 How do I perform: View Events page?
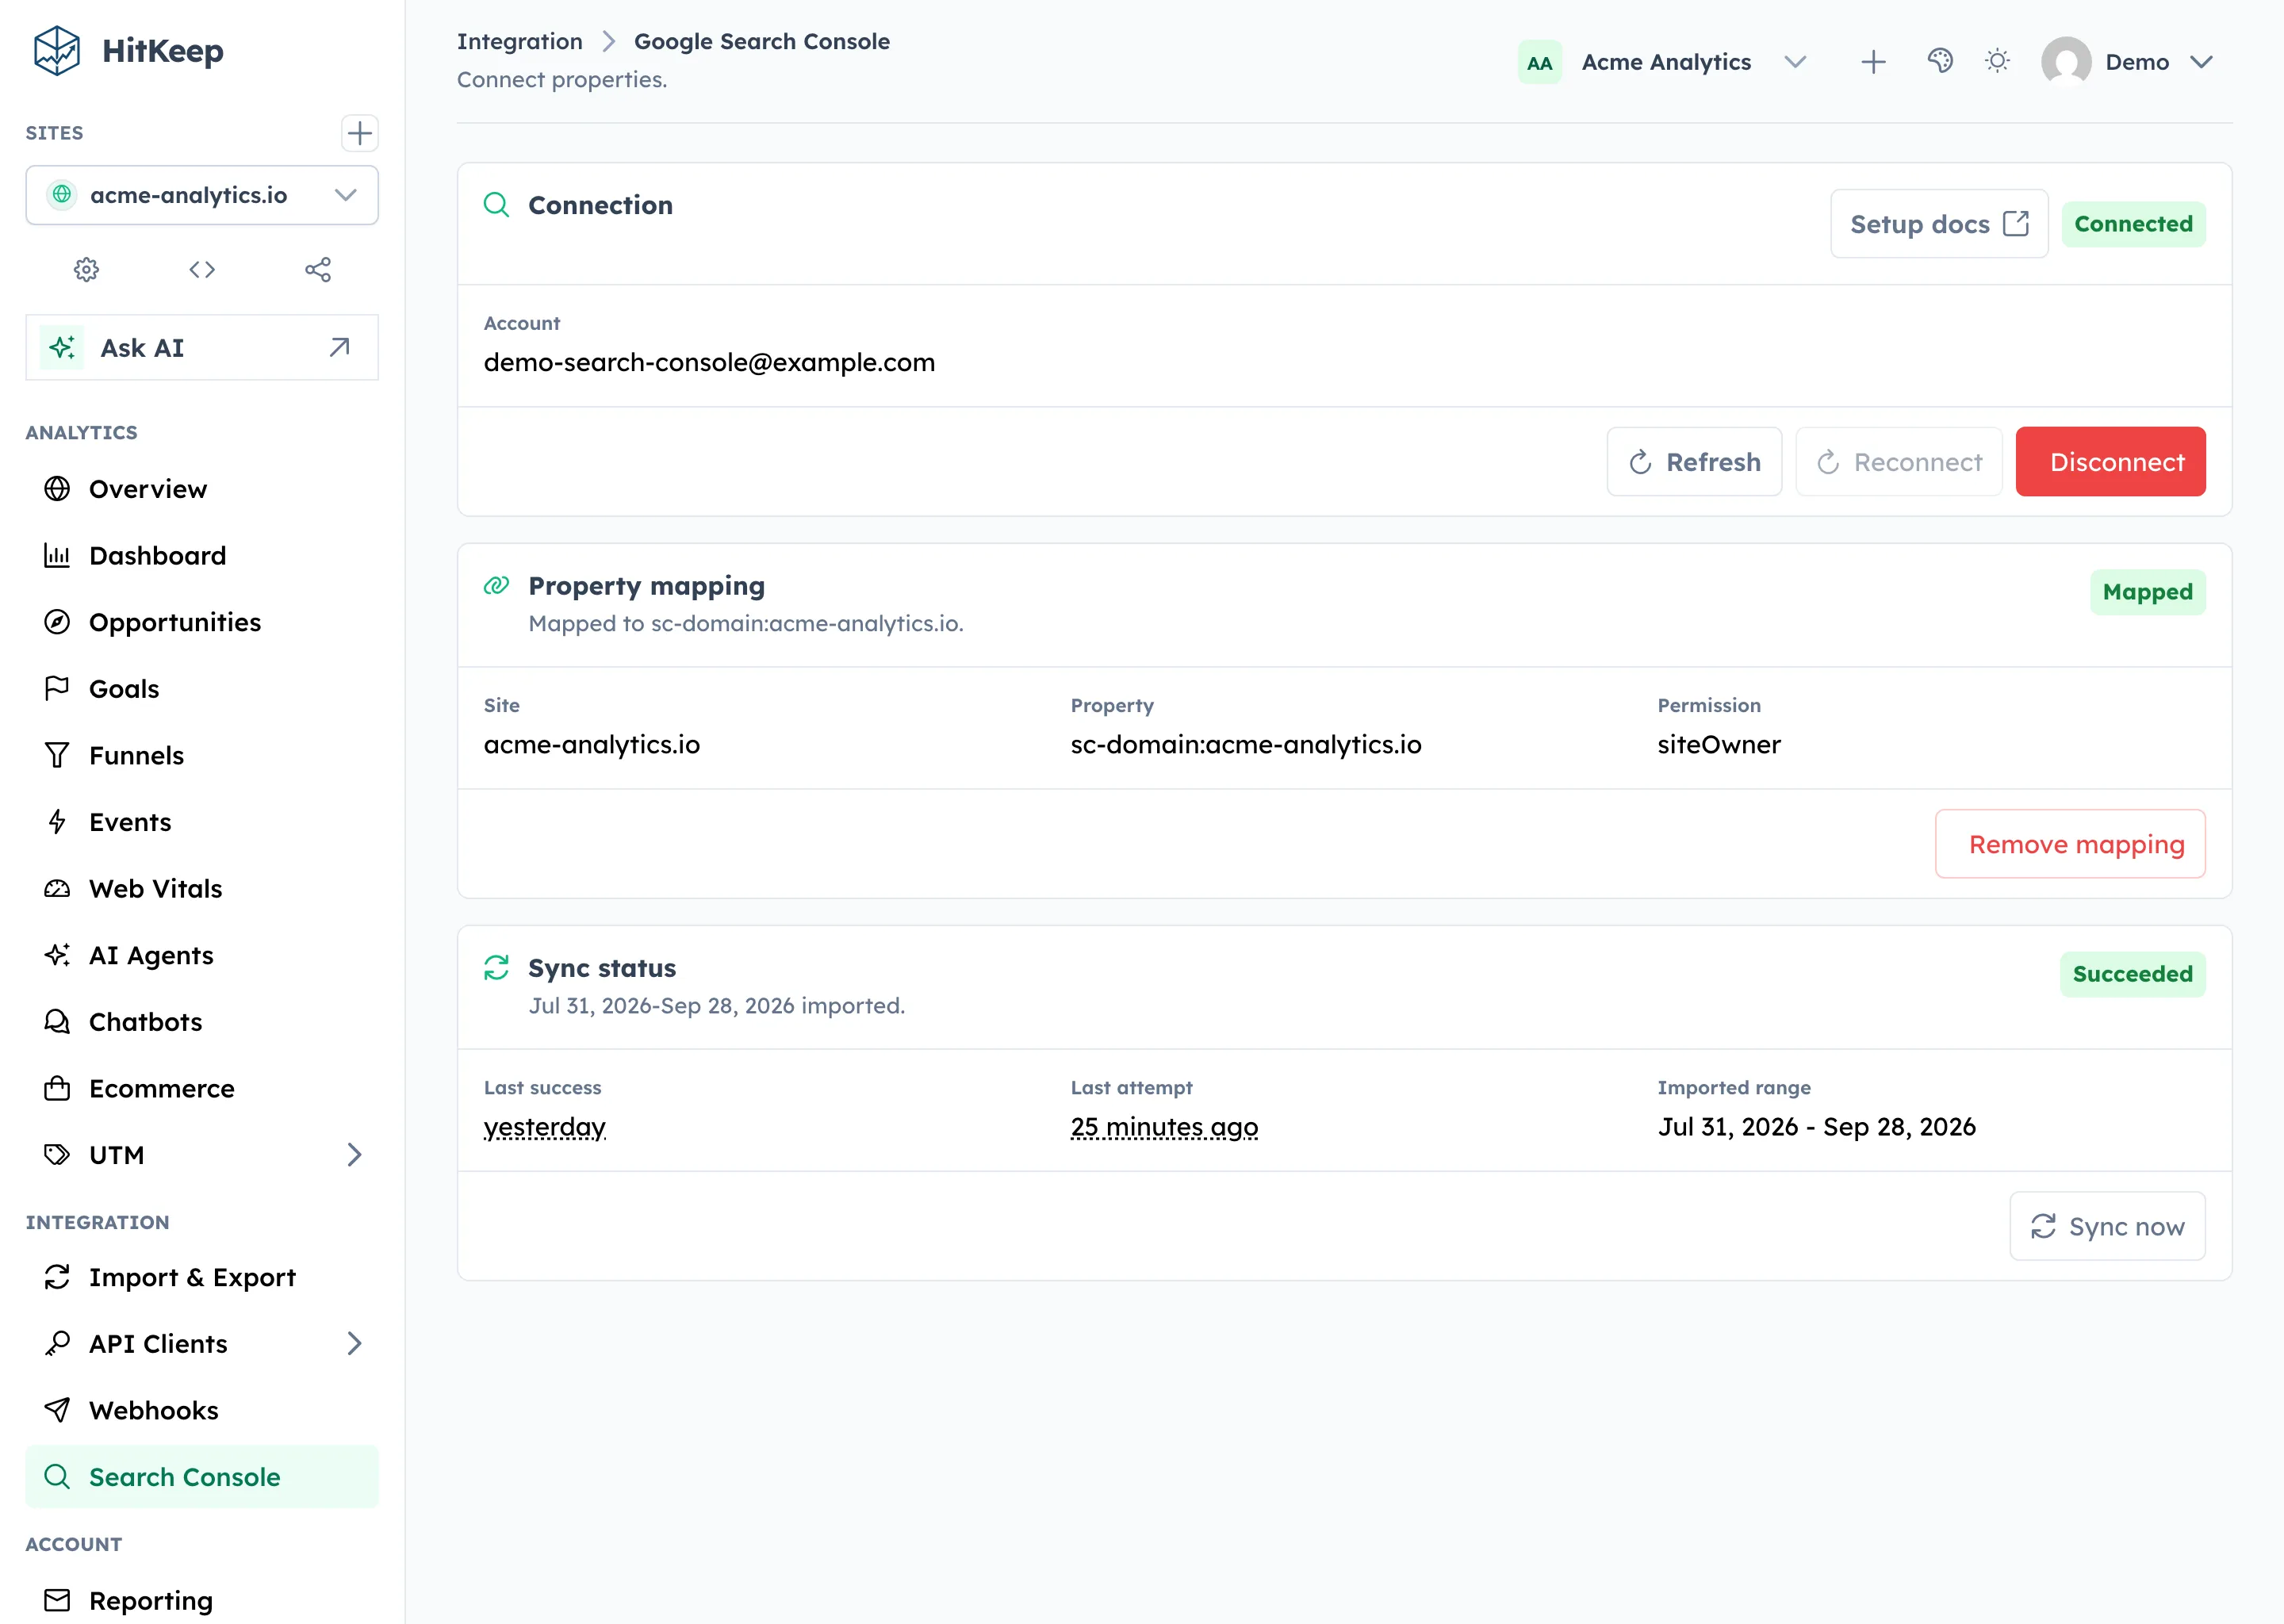[x=202, y=822]
